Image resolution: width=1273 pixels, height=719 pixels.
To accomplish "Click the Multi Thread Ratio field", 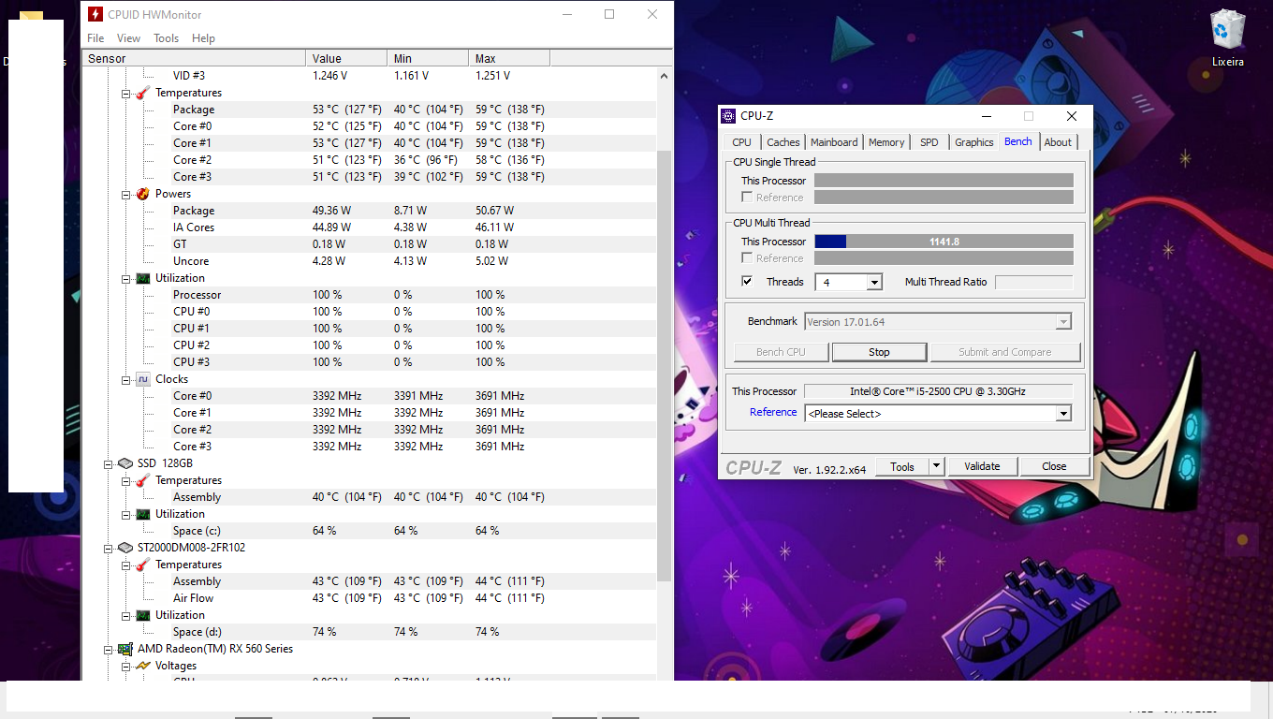I will coord(1033,282).
